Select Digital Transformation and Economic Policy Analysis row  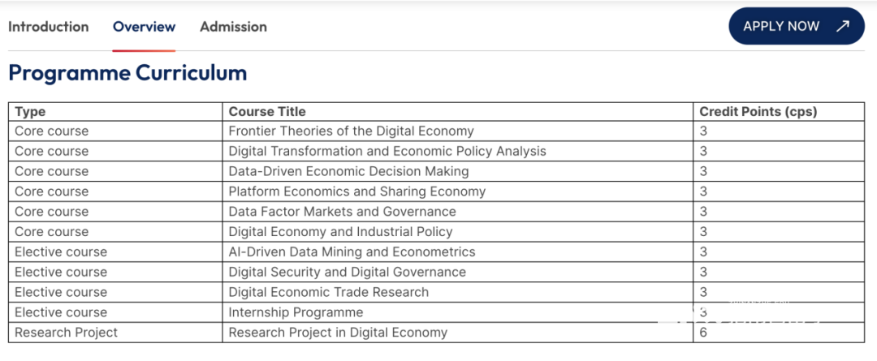[436, 152]
